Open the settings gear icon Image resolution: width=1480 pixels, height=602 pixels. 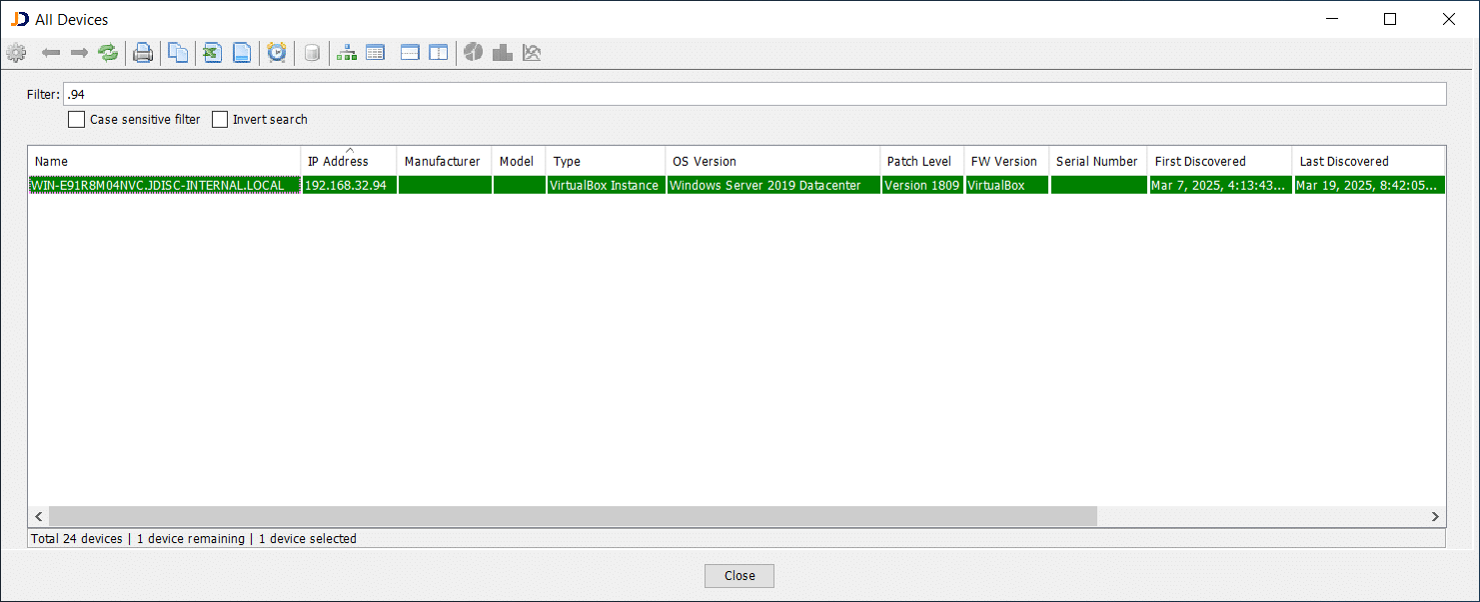click(16, 52)
